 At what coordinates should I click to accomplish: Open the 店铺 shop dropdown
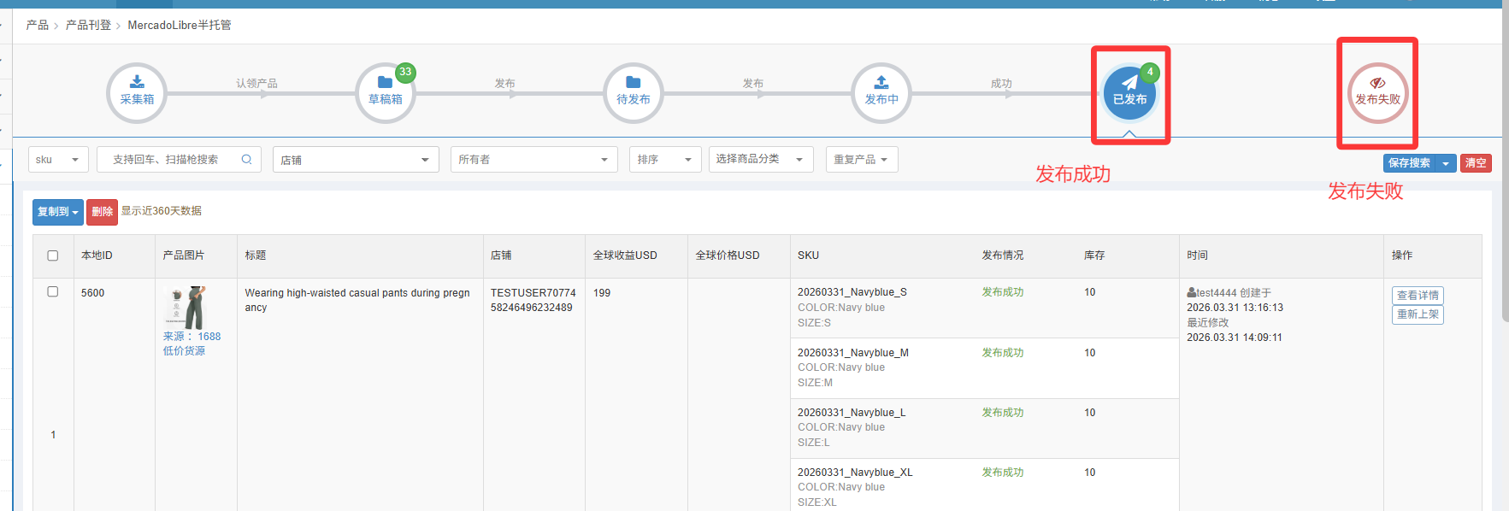pos(355,160)
